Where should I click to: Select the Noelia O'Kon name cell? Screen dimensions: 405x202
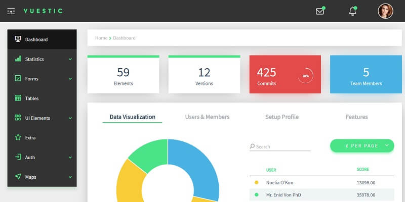click(x=280, y=183)
